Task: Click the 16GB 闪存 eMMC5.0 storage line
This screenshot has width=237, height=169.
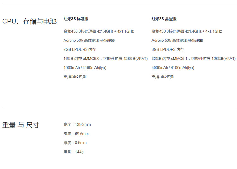Action: pos(105,59)
